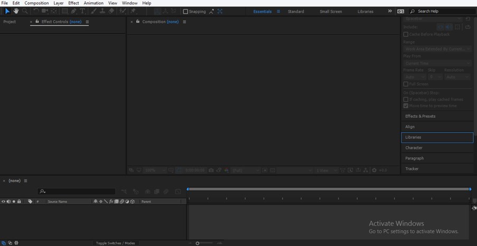Click the dashed-square snapping option icon
Screen dimensions: 477x246
coord(220,11)
